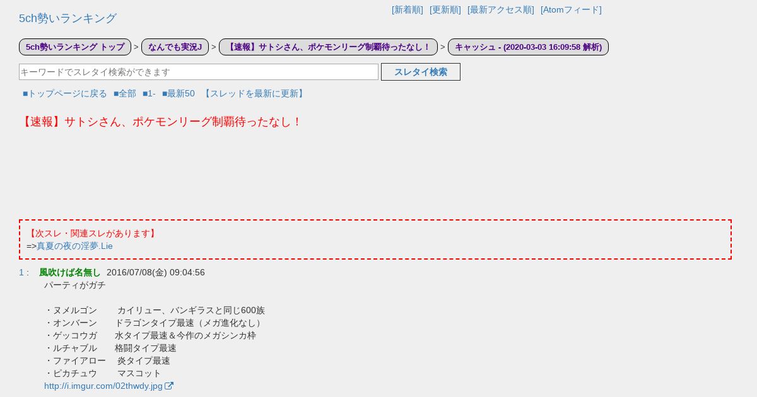Select the ヌメルゴン party line
Viewport: 757px width, 397px height.
tap(155, 310)
